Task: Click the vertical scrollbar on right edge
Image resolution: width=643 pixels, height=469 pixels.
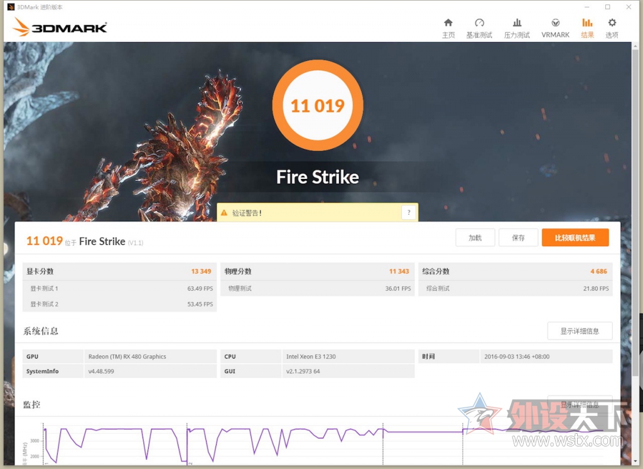Action: (635, 205)
